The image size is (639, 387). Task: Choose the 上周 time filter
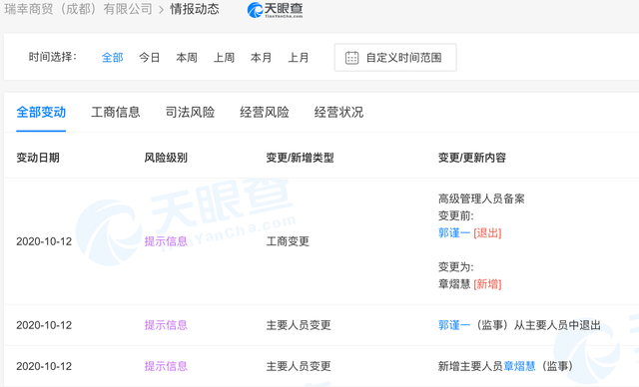pyautogui.click(x=224, y=58)
